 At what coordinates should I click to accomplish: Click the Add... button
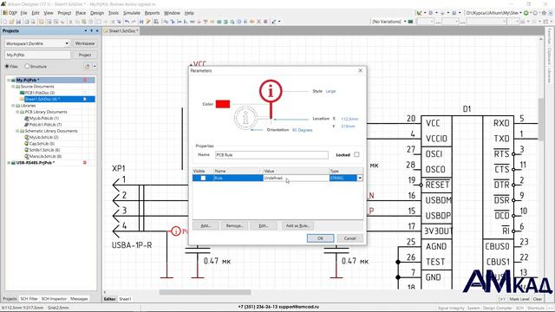click(x=206, y=225)
